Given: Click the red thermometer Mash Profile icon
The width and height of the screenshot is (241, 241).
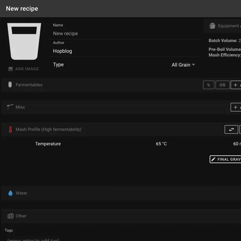Looking at the screenshot, I should [x=10, y=129].
